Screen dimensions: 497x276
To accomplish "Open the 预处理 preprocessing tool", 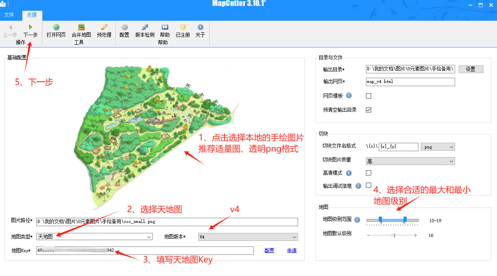I will tap(104, 31).
